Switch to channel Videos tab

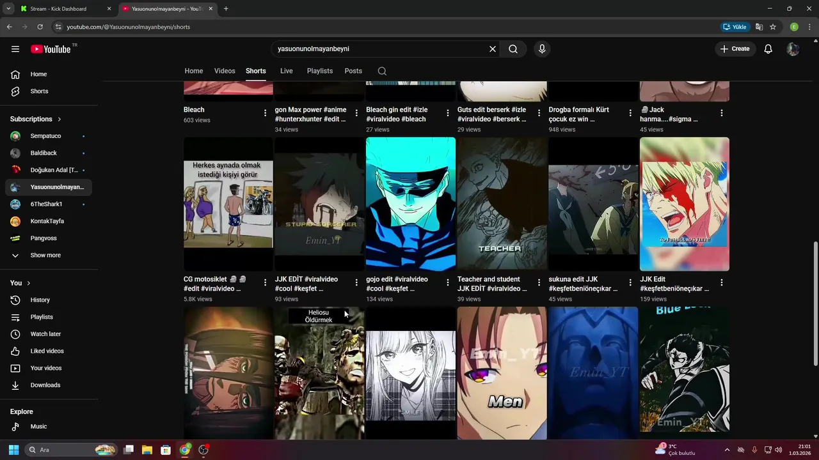tap(225, 71)
